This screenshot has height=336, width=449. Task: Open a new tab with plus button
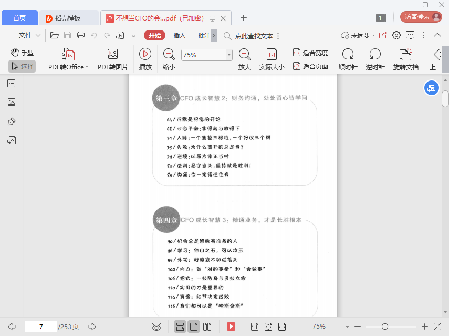click(243, 18)
